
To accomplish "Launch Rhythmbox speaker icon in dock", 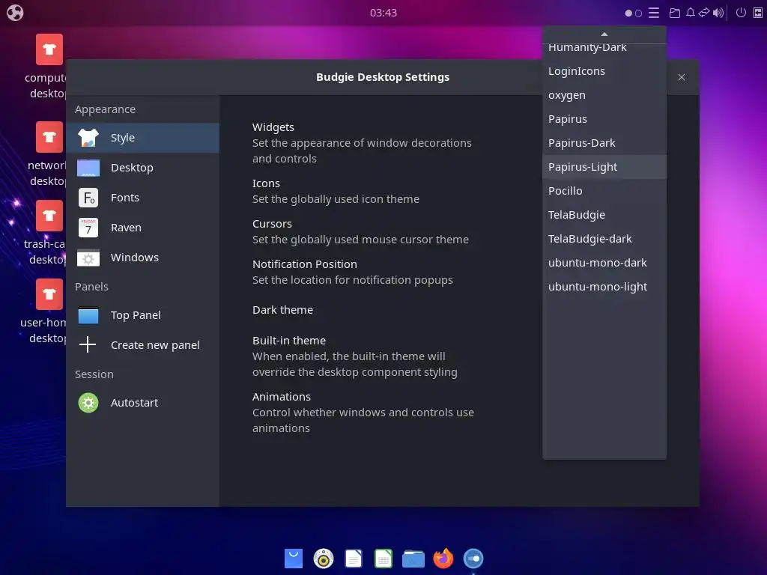I will coord(324,558).
